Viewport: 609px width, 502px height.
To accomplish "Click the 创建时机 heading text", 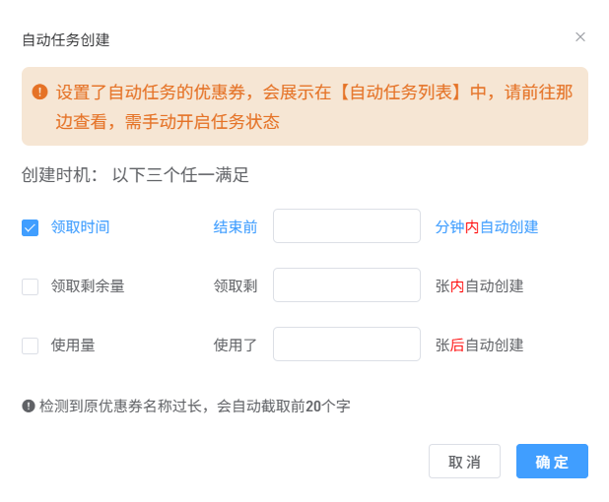I will click(x=59, y=175).
